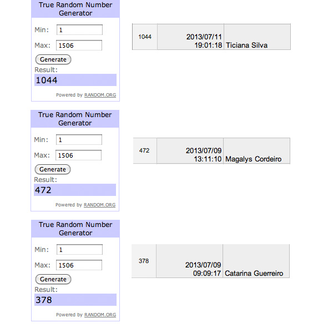Focus the Max field in middle widget

point(78,155)
